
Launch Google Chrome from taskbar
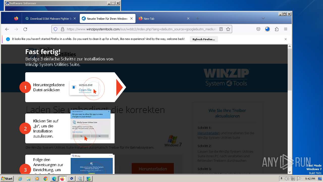click(46, 179)
